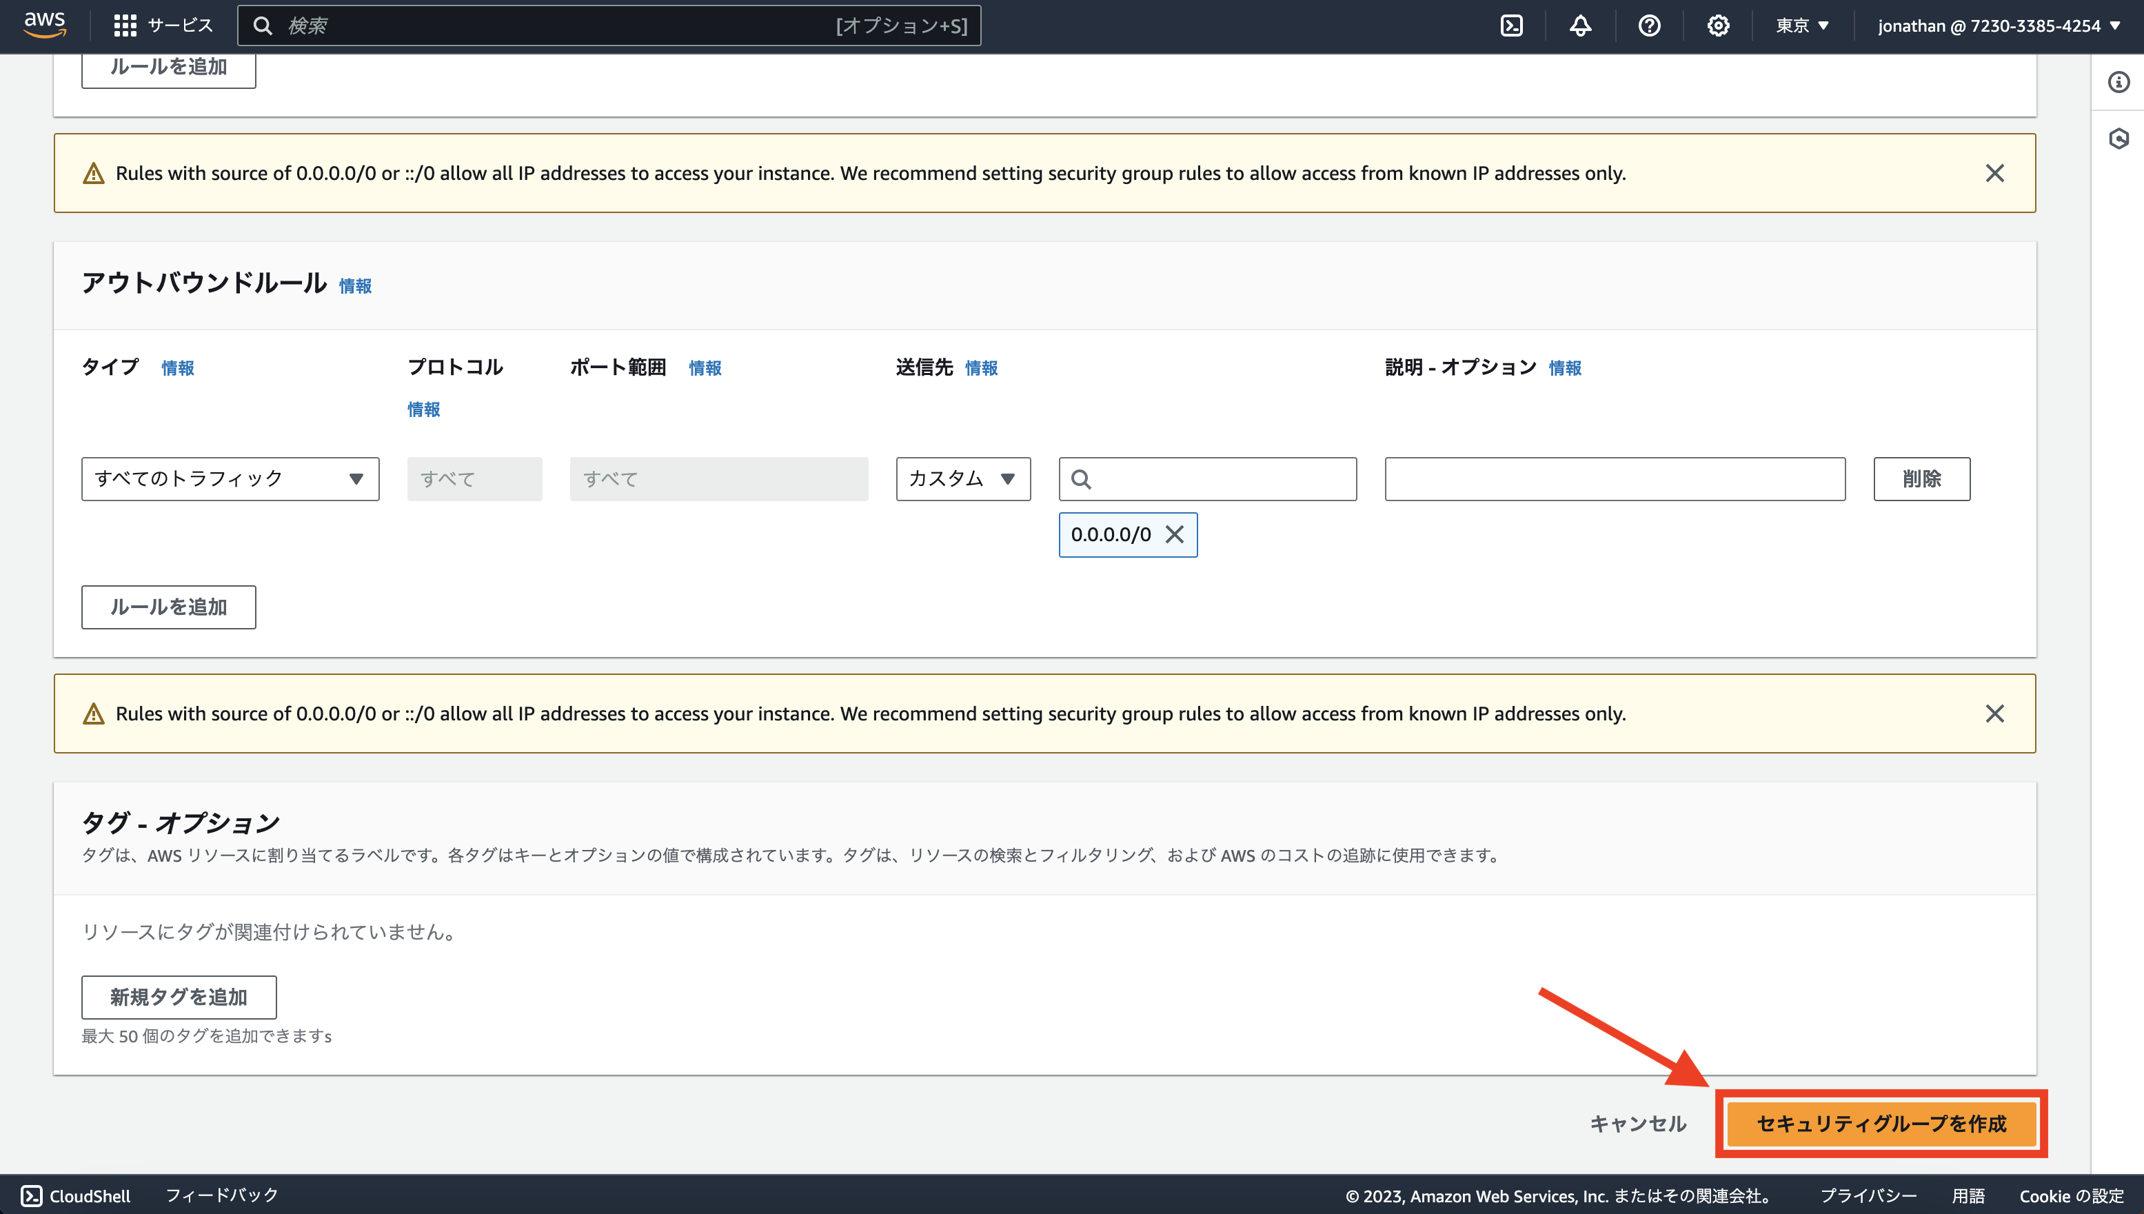Open the Services grid icon
Viewport: 2144px width, 1214px height.
[x=125, y=25]
